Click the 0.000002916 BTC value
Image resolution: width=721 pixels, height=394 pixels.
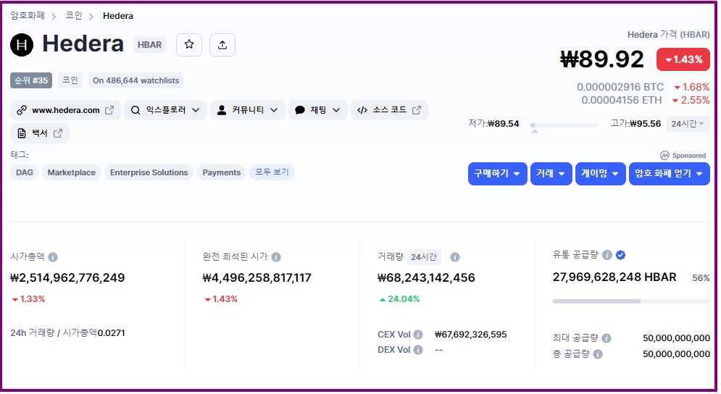(x=620, y=87)
